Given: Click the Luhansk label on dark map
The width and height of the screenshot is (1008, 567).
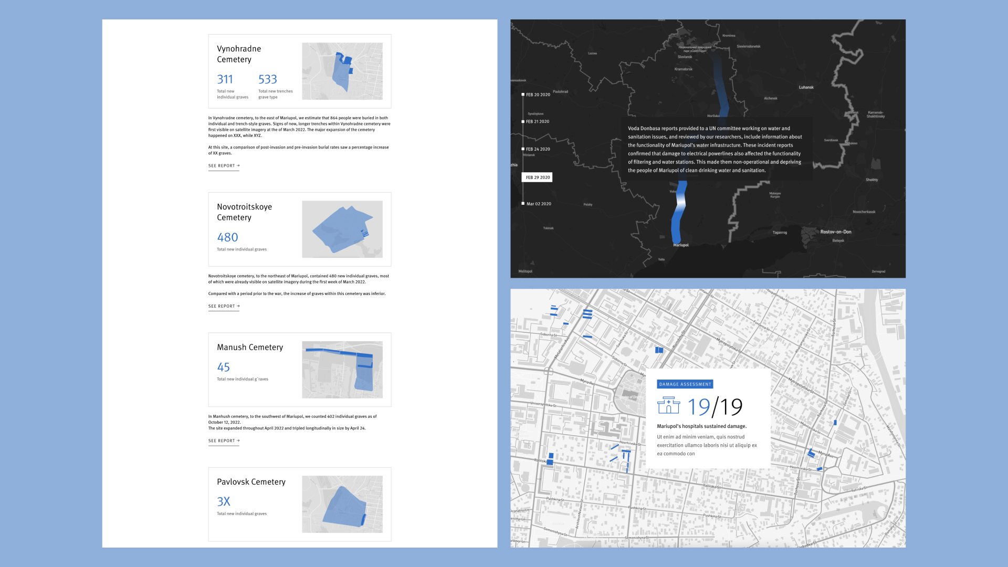Looking at the screenshot, I should 806,87.
